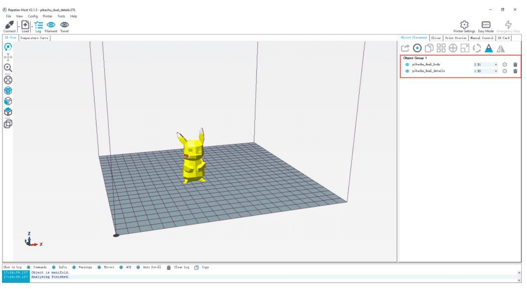Click the Fit view to printer icon
This screenshot has height=289, width=527.
pos(8,80)
